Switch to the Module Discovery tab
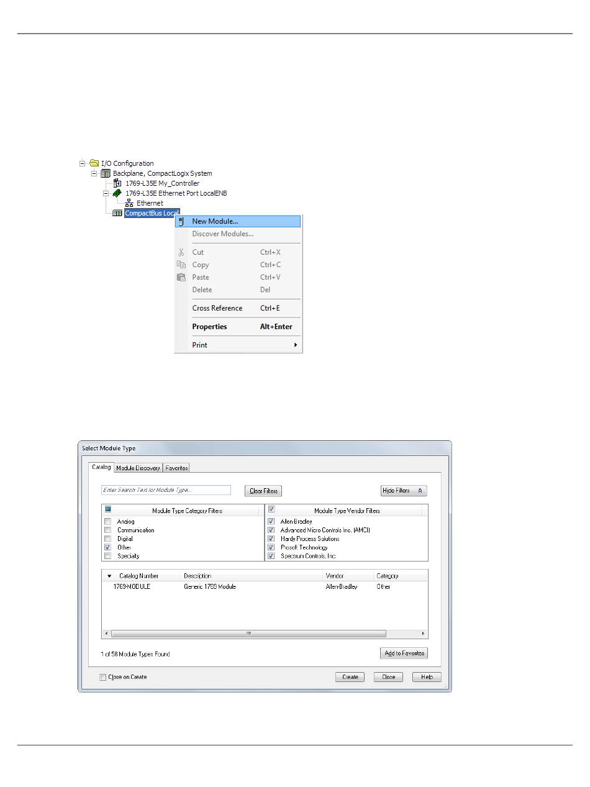The width and height of the screenshot is (590, 787). 138,468
